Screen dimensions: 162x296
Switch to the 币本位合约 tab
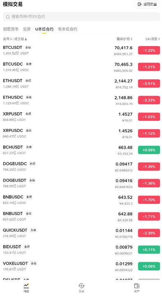point(67,29)
